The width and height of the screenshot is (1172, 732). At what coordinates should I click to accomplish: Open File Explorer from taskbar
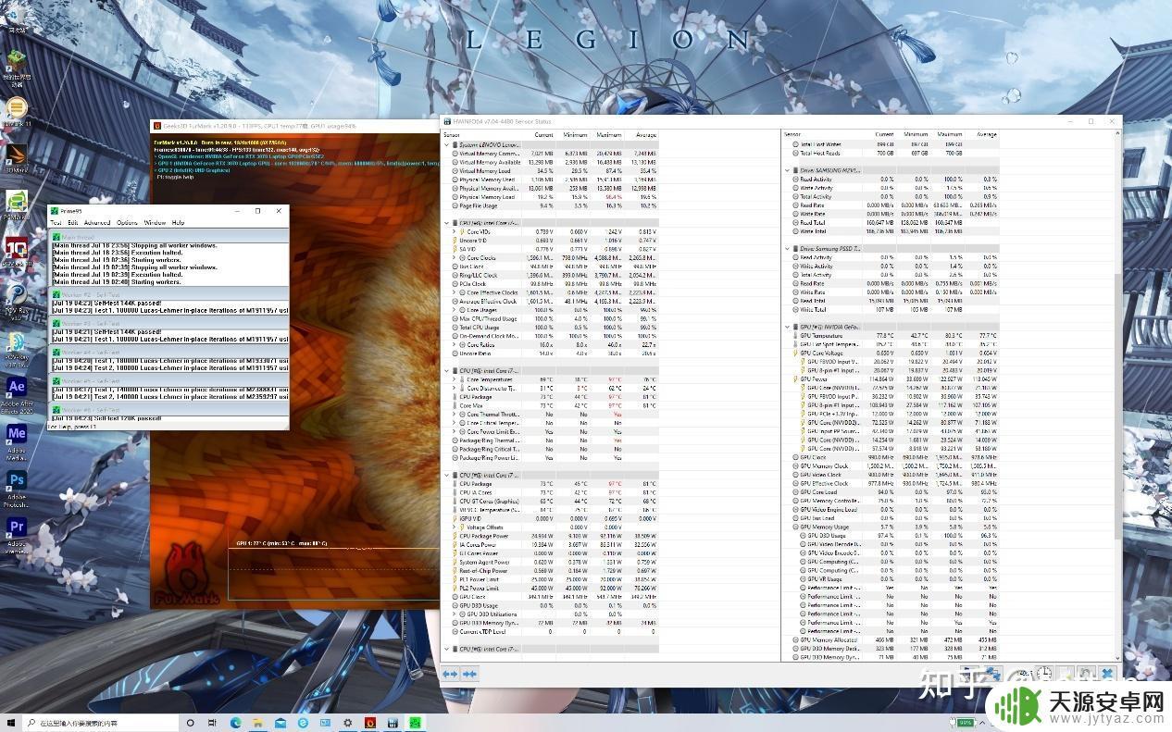[x=257, y=722]
